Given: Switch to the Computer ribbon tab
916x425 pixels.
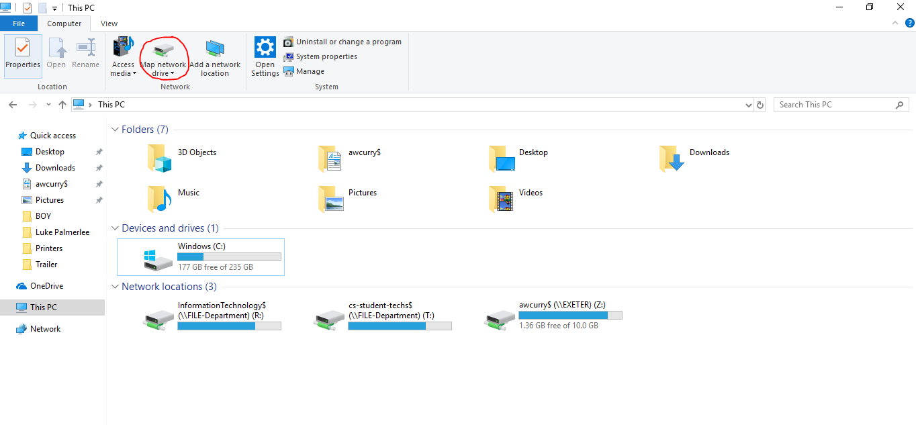Looking at the screenshot, I should pos(64,23).
